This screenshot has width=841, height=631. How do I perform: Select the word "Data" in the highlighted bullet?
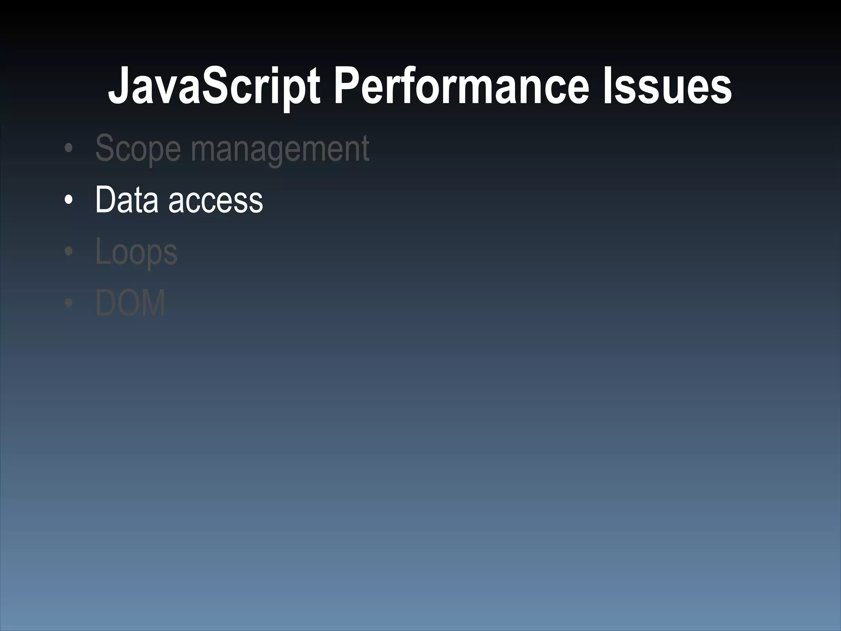point(126,200)
